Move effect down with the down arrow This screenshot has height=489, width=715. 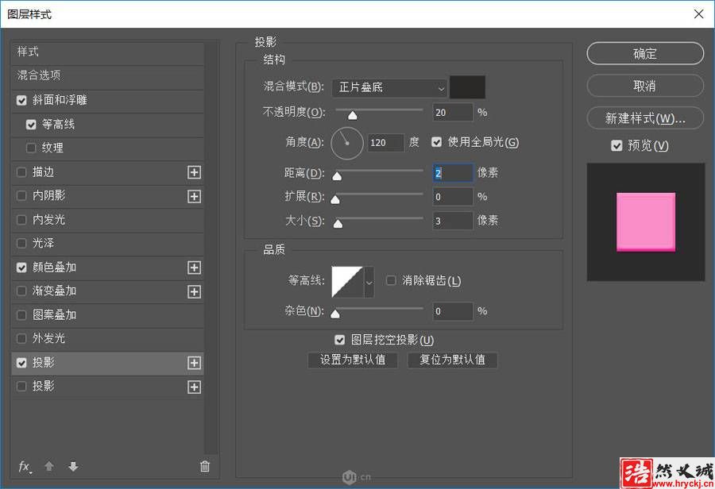73,466
